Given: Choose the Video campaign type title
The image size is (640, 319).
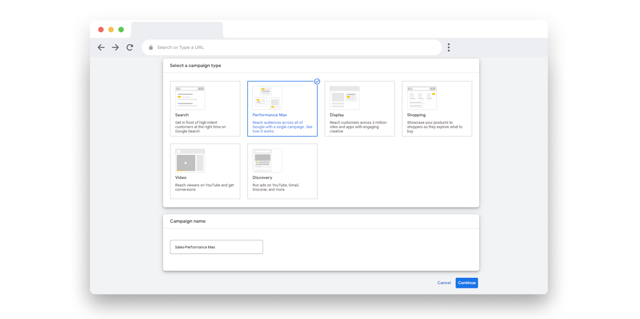Looking at the screenshot, I should 181,177.
